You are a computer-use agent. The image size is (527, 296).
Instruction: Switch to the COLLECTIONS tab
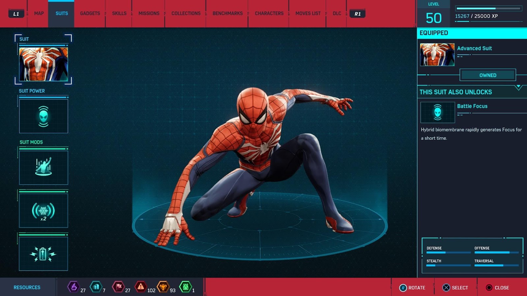click(186, 13)
